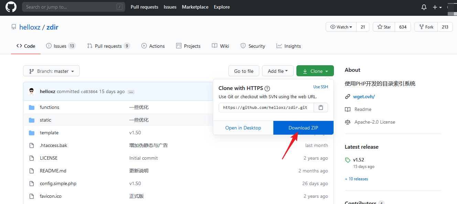The image size is (457, 204).
Task: Open the notifications bell icon
Action: coord(424,7)
